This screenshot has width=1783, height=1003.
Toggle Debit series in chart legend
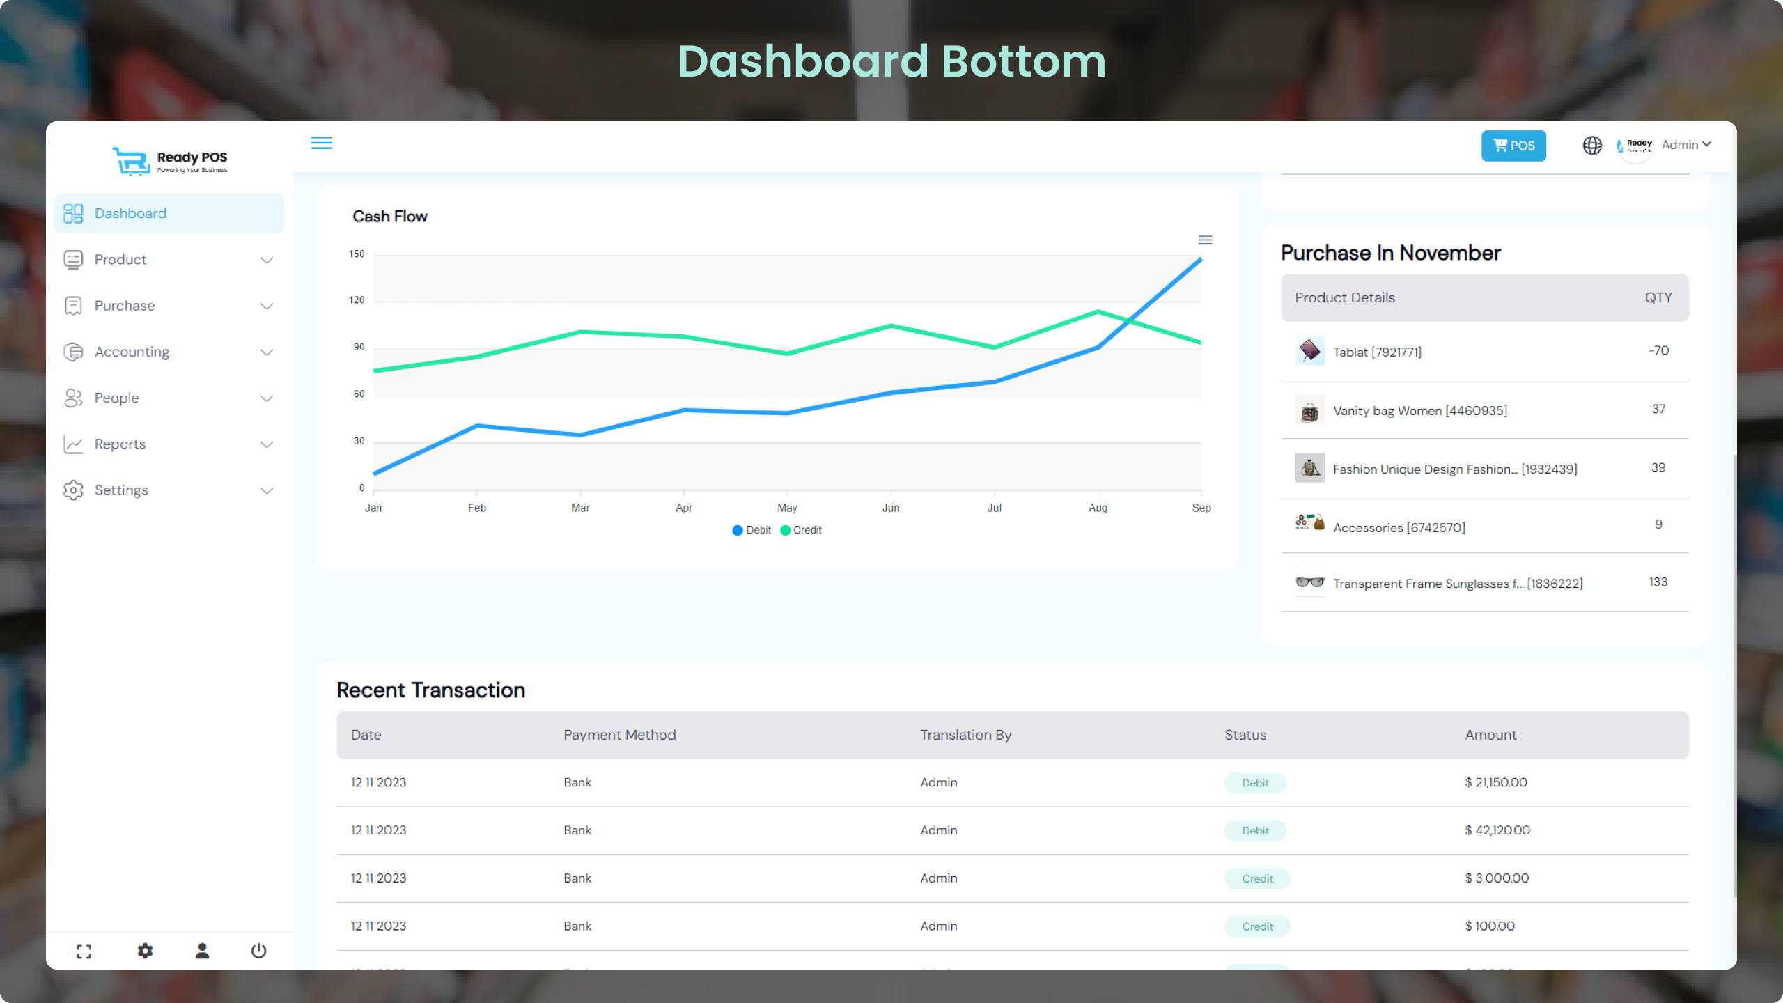(752, 530)
